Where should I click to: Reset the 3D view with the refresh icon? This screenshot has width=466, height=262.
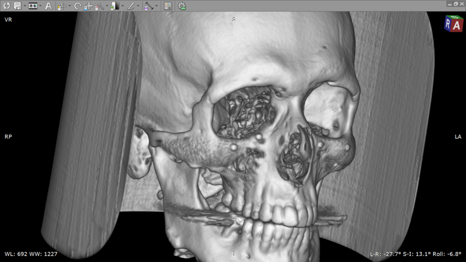click(x=7, y=6)
